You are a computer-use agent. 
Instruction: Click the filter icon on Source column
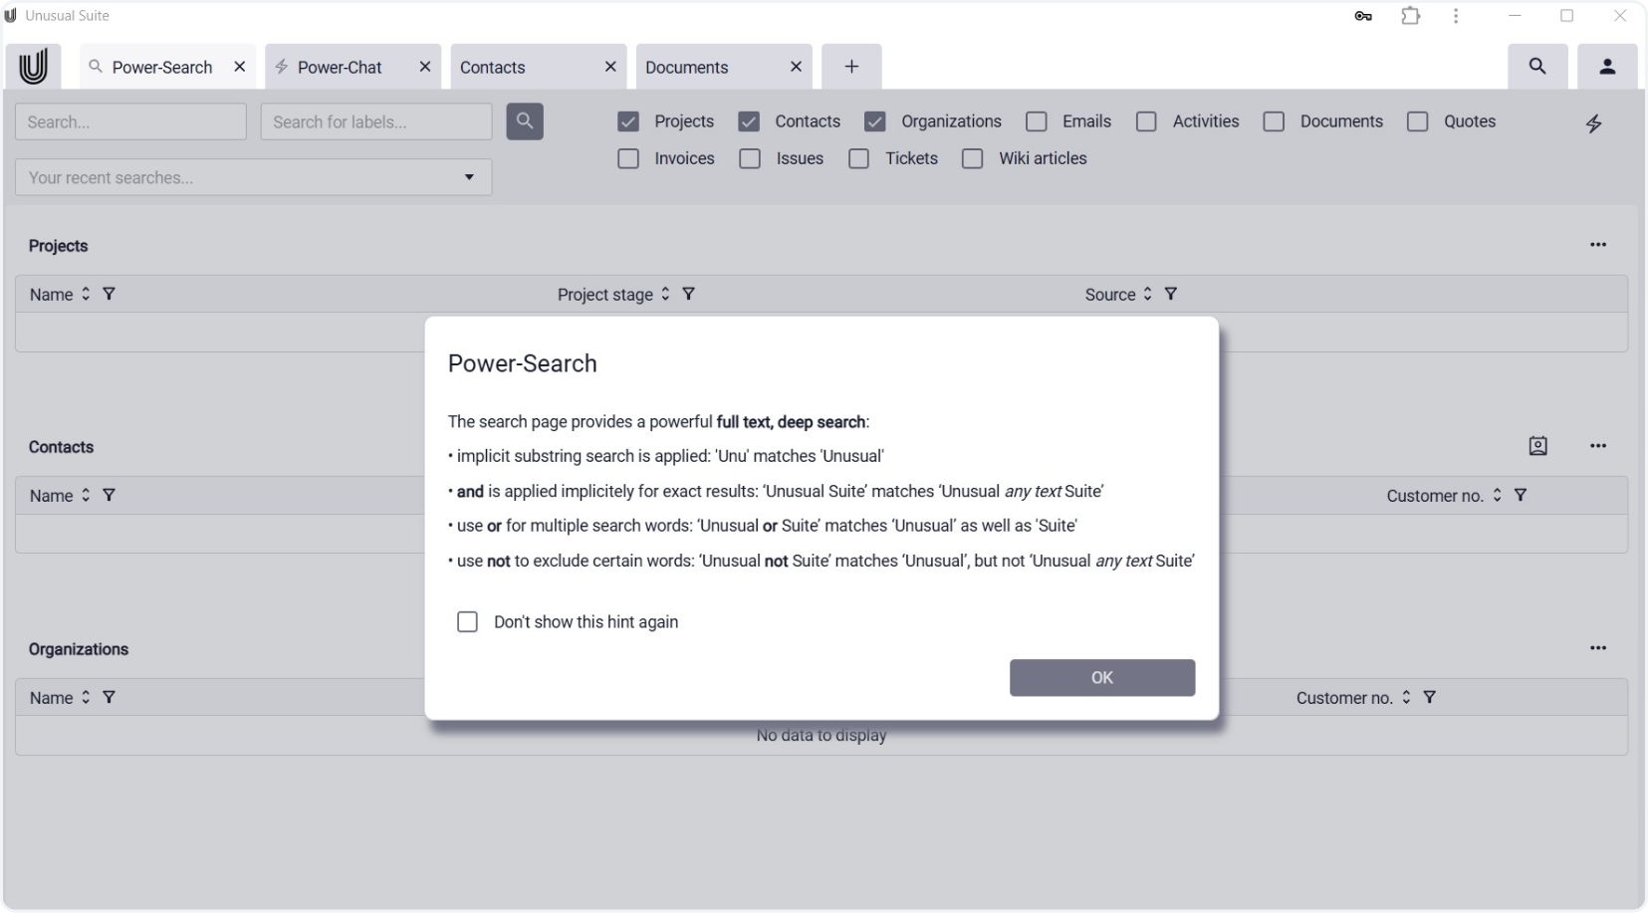[1171, 294]
